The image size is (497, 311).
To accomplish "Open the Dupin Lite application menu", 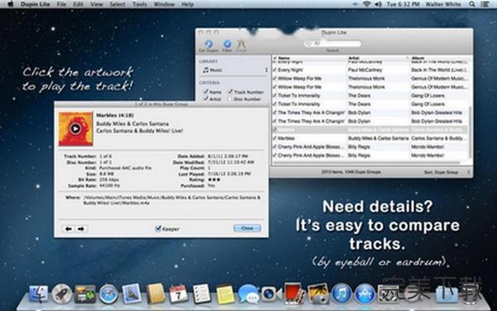I will coord(34,4).
